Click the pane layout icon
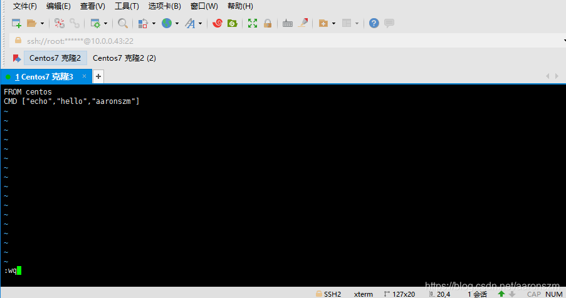566x298 pixels. point(347,23)
